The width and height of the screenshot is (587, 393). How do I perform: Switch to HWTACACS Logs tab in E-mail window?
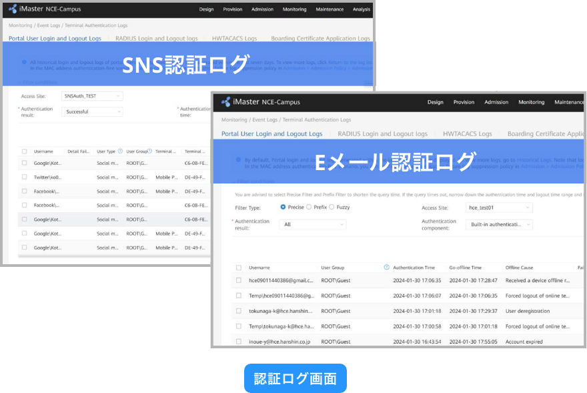(x=468, y=133)
